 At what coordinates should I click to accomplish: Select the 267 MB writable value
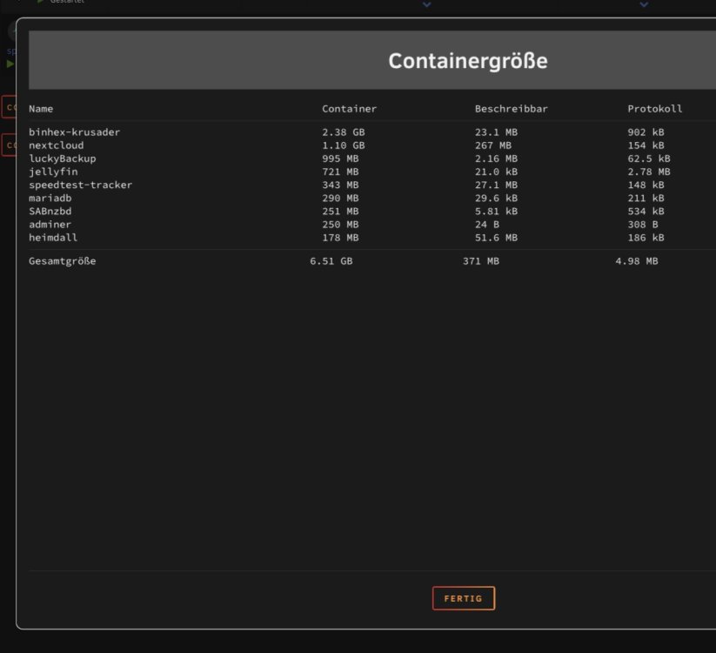point(493,145)
